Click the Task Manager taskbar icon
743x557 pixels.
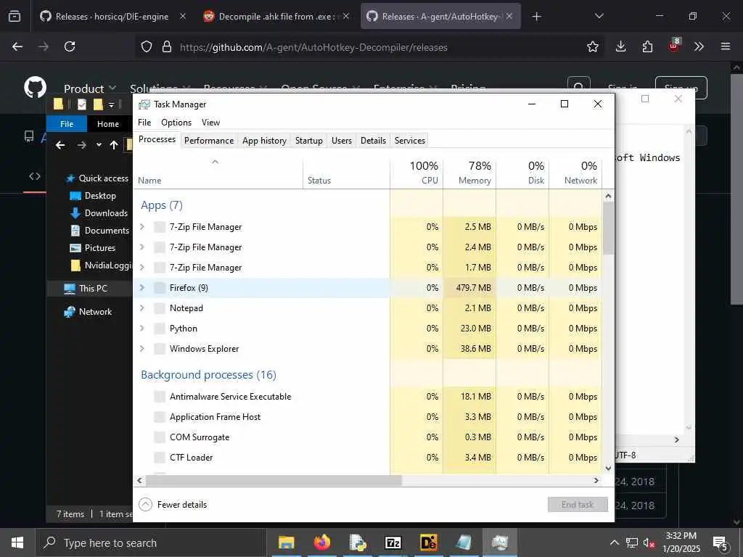499,542
